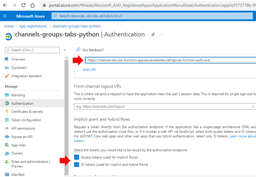Click the Owners people icon
The image size is (256, 177).
click(7, 153)
